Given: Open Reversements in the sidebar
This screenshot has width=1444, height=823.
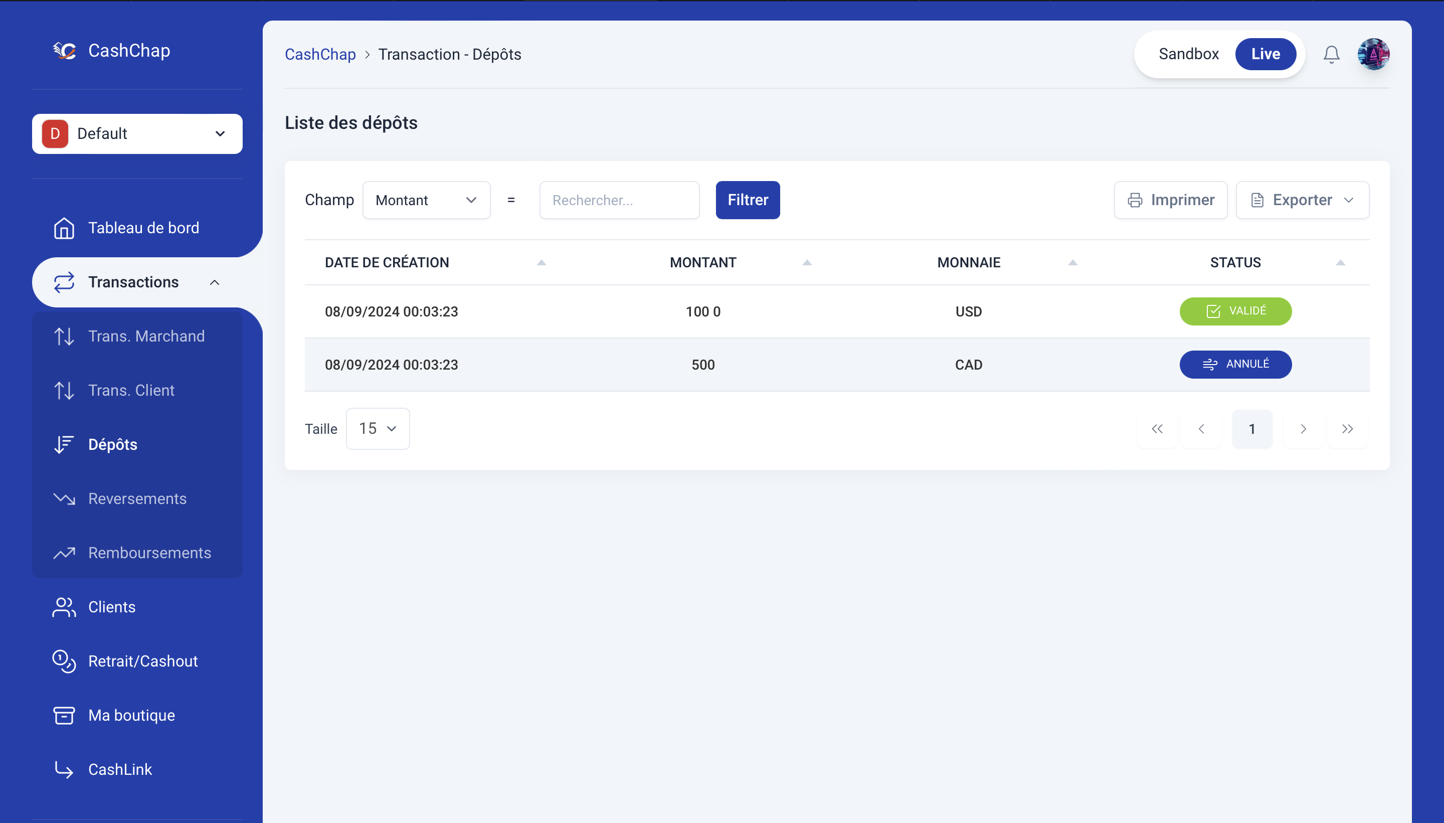Looking at the screenshot, I should pyautogui.click(x=137, y=499).
